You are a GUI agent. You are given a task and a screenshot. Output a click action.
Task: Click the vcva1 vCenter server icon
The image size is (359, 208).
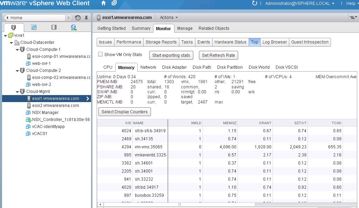pos(11,35)
